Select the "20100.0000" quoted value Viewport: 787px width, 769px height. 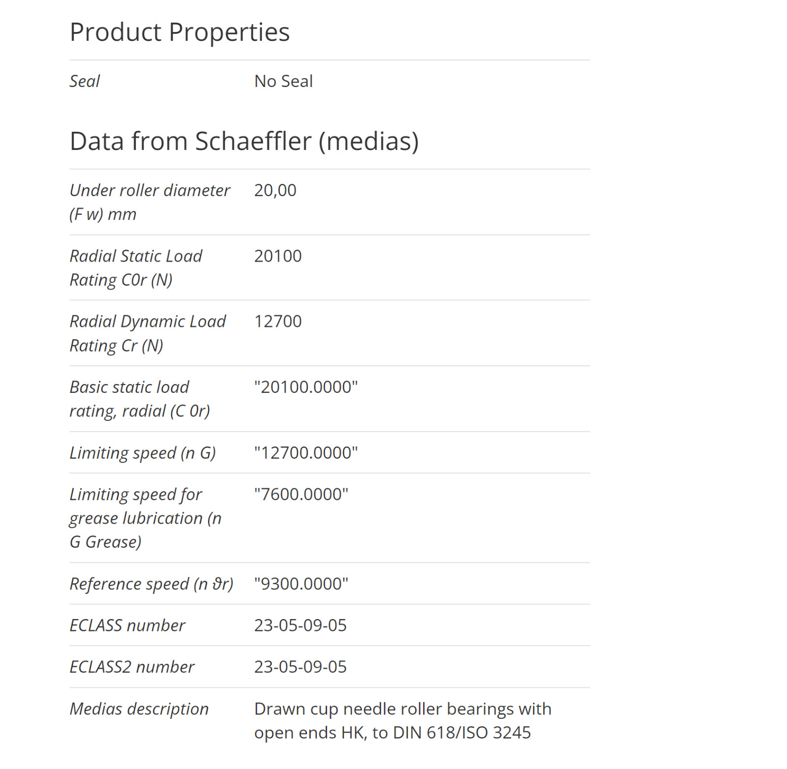click(x=306, y=387)
